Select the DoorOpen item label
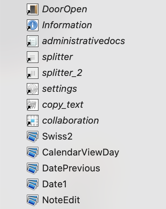The width and height of the screenshot is (166, 209). tap(65, 9)
